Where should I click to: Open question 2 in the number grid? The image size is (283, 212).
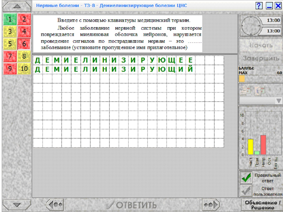click(x=24, y=19)
